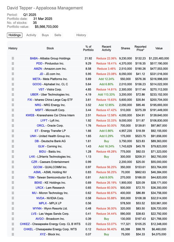Open history icon for LHX row
Image resolution: width=174 pixels, height=242 pixels.
(x=13, y=157)
